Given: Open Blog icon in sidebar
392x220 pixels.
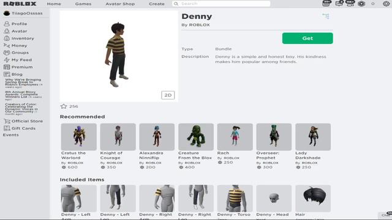Looking at the screenshot, I should coord(7,75).
